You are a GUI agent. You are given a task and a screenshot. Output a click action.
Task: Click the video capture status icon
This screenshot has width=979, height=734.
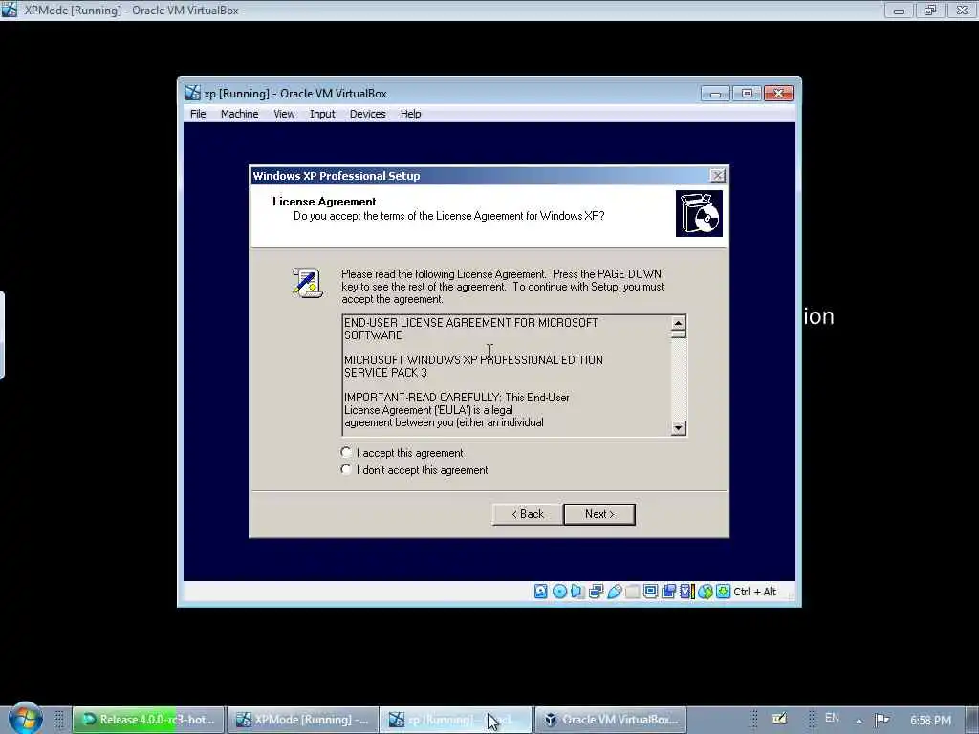668,591
